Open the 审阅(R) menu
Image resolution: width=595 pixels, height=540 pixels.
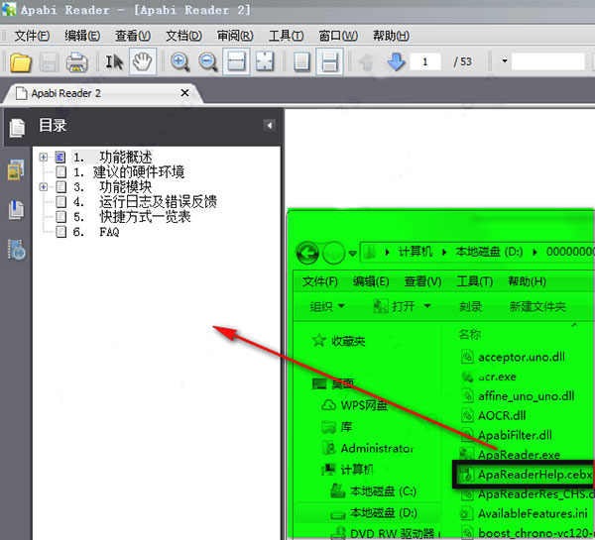[x=235, y=36]
